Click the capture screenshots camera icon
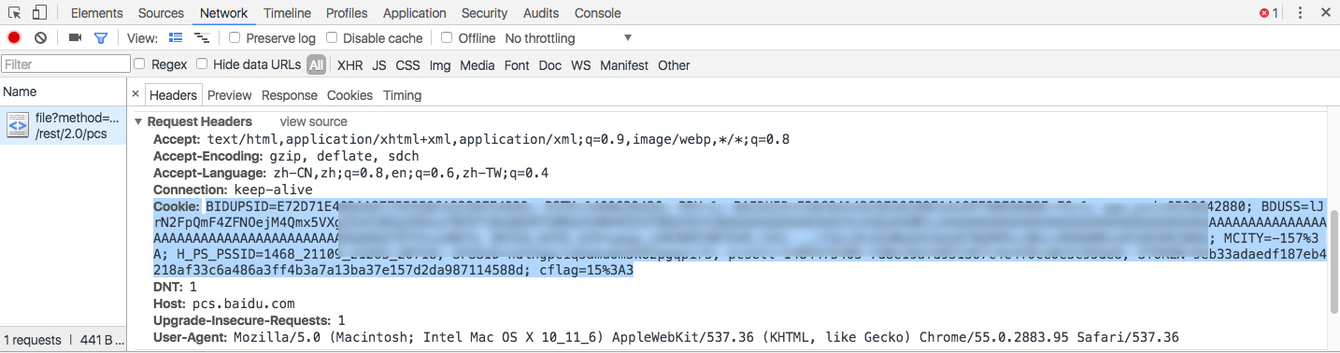1340x353 pixels. (x=76, y=38)
